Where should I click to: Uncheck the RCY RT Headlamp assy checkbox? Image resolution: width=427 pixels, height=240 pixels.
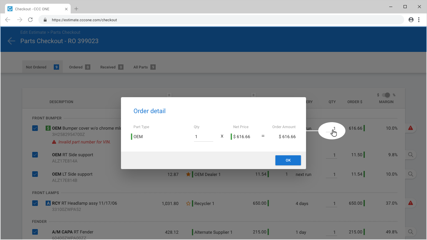point(35,203)
